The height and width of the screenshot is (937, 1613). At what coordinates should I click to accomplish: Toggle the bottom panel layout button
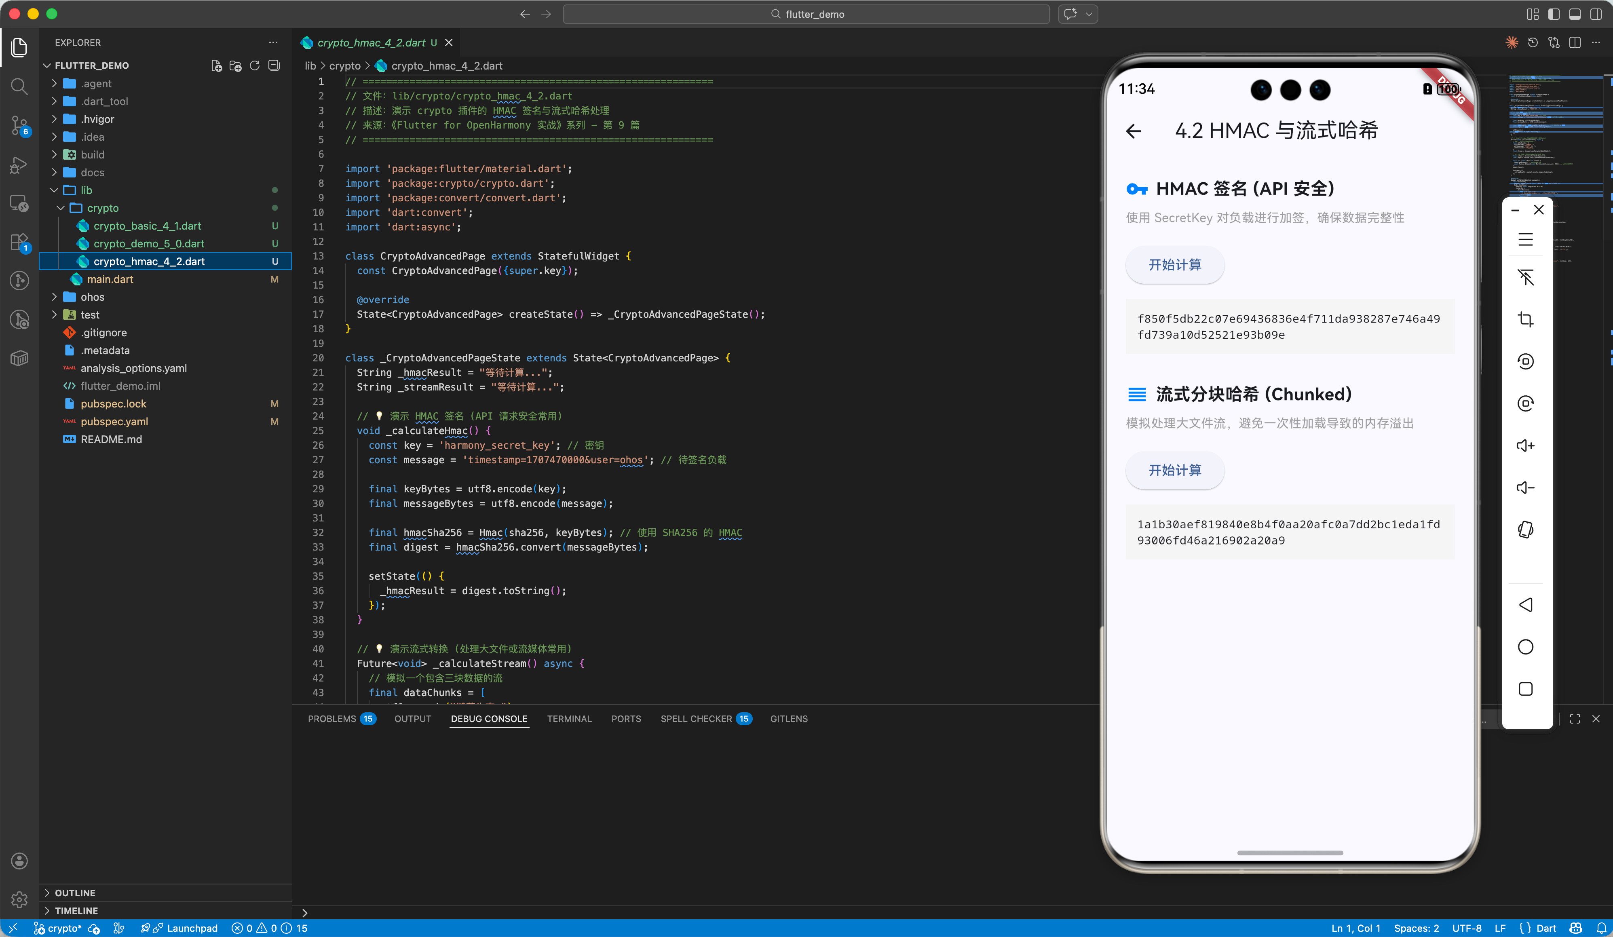1575,14
